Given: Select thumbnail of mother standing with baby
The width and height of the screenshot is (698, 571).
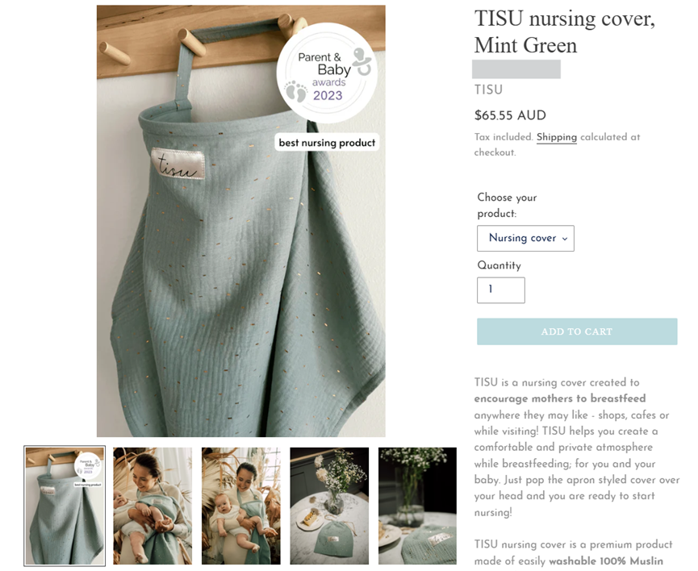Looking at the screenshot, I should 240,506.
